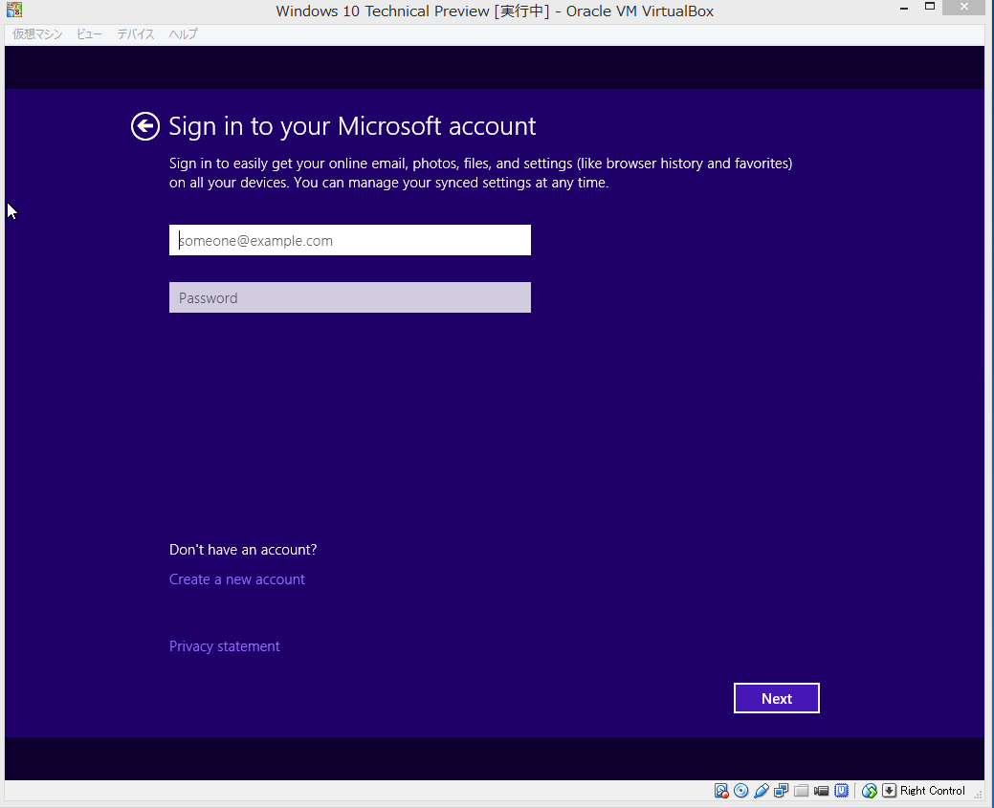The image size is (994, 808).
Task: Click the USB devices status icon
Action: pyautogui.click(x=762, y=791)
